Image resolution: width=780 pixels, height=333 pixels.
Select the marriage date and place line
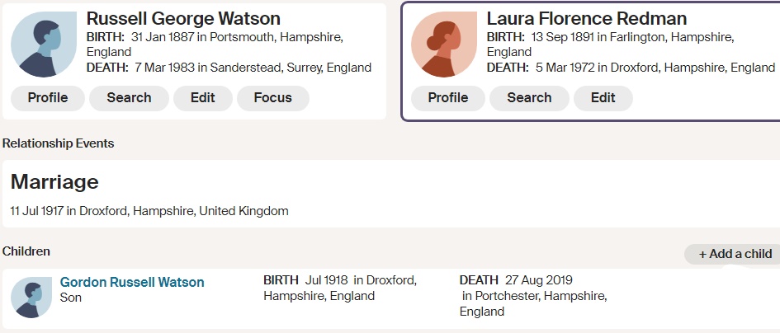click(149, 211)
